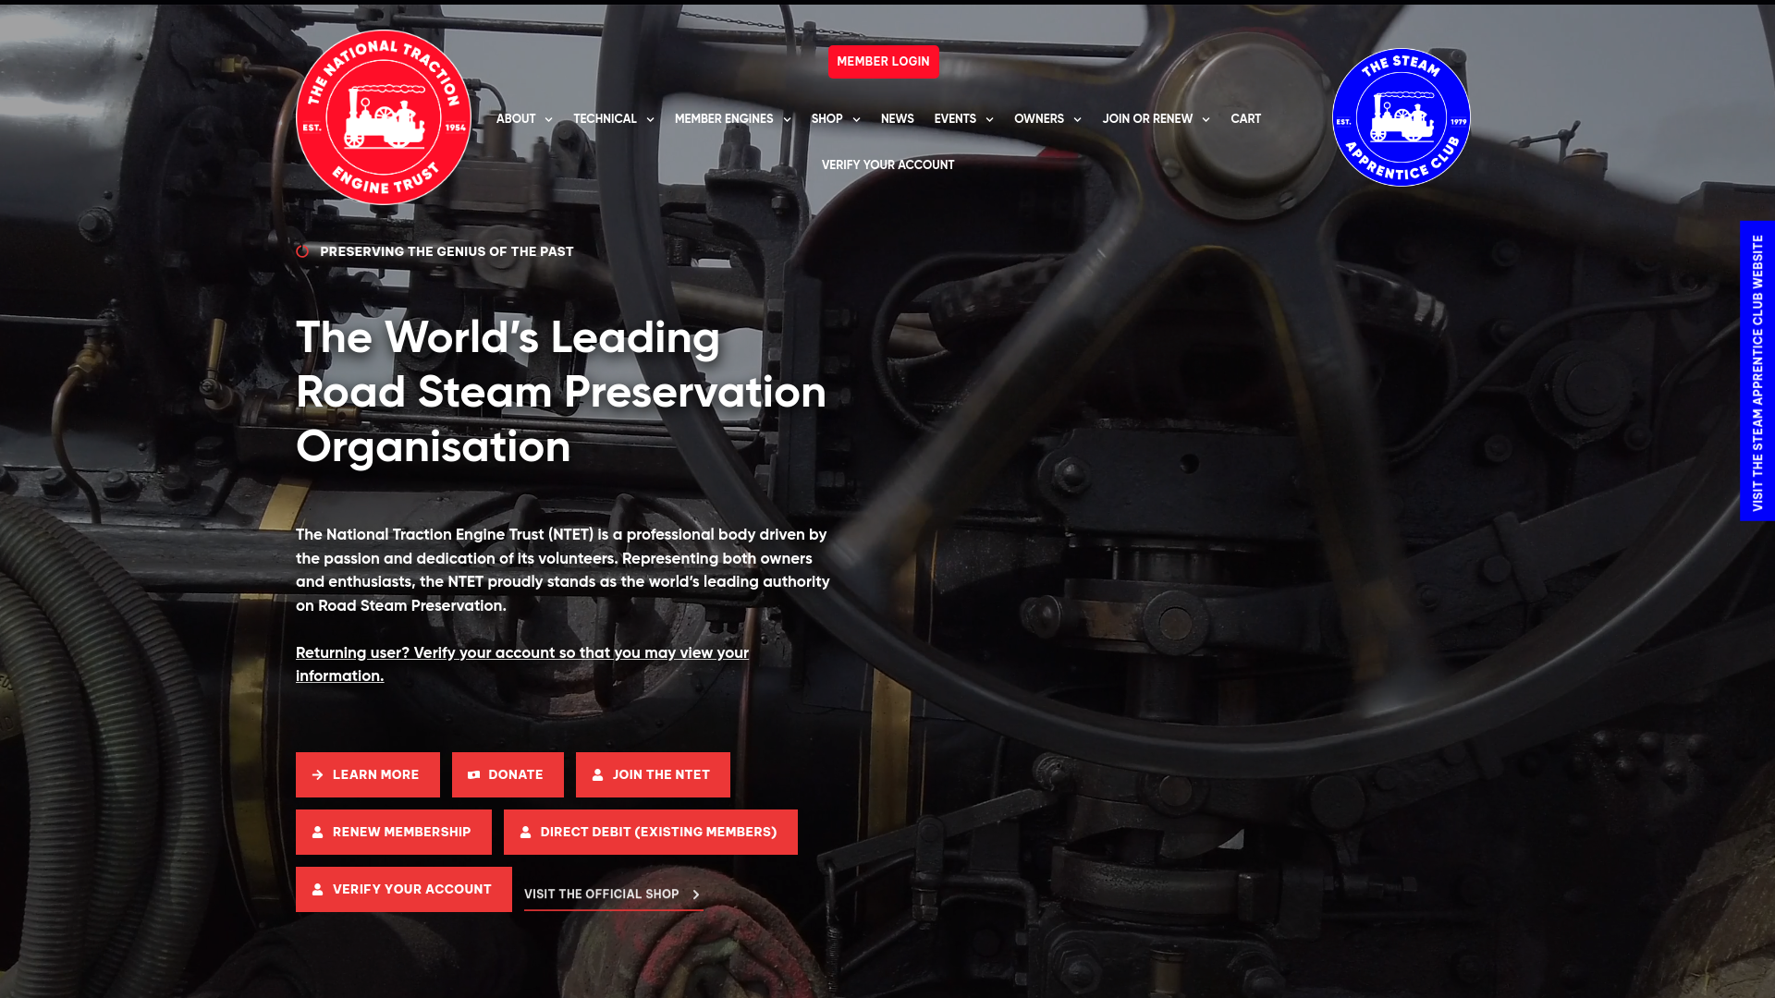Viewport: 1775px width, 998px height.
Task: Expand the Shop dropdown chevron
Action: pyautogui.click(x=856, y=120)
